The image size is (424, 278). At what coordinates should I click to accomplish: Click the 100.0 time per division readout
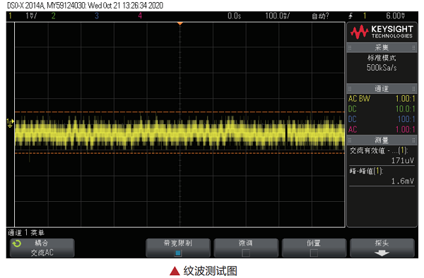[277, 16]
